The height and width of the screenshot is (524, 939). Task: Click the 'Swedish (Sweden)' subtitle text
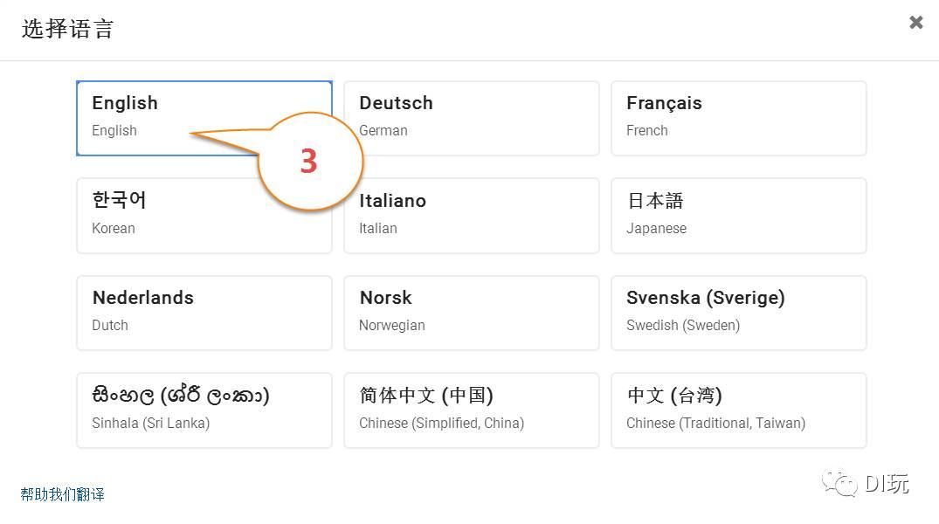pos(683,325)
